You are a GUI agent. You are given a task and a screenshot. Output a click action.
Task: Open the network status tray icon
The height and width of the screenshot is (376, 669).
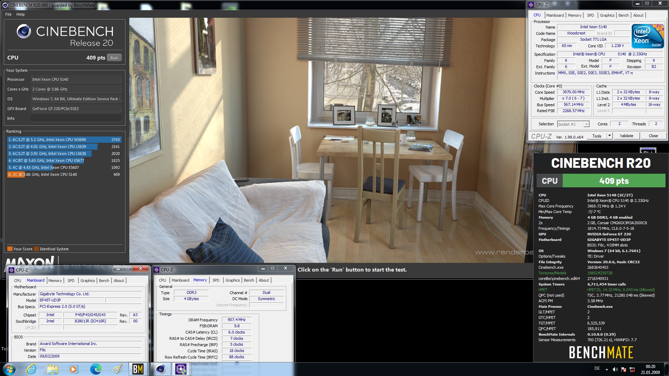point(632,369)
